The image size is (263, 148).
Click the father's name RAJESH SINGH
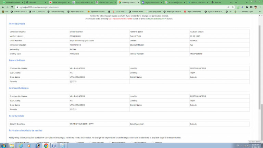point(197,32)
